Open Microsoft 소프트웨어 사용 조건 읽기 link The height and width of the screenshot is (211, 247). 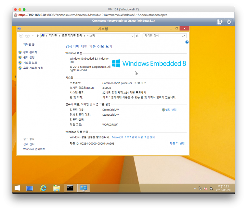click(134, 137)
